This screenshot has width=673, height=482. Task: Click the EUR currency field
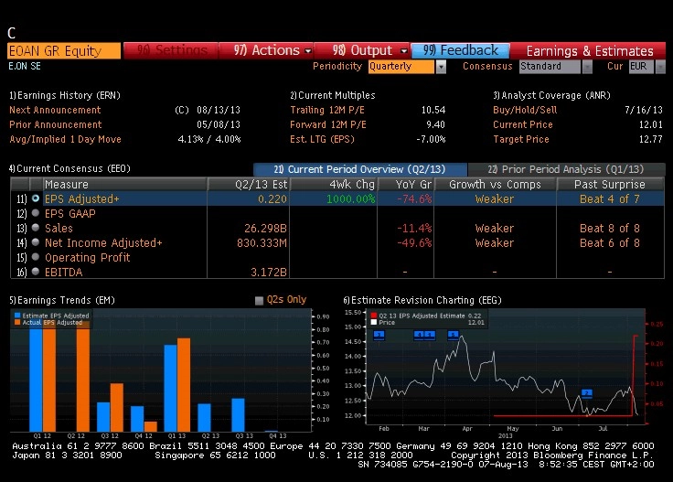point(642,67)
